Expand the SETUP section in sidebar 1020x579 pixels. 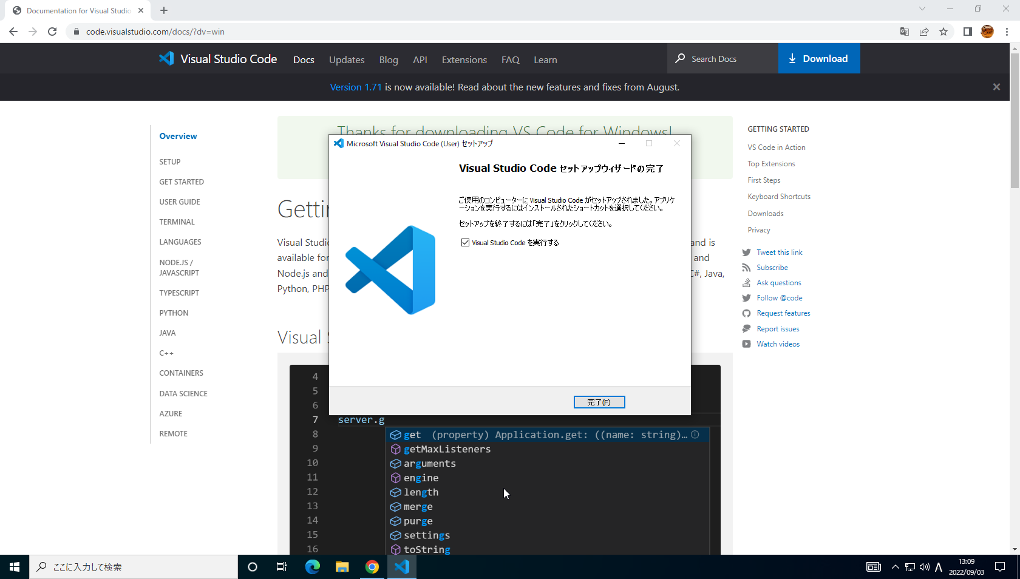tap(170, 162)
